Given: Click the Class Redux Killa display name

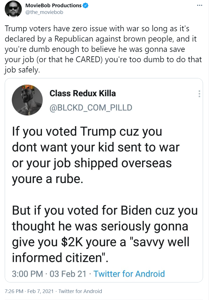Looking at the screenshot, I should point(83,93).
